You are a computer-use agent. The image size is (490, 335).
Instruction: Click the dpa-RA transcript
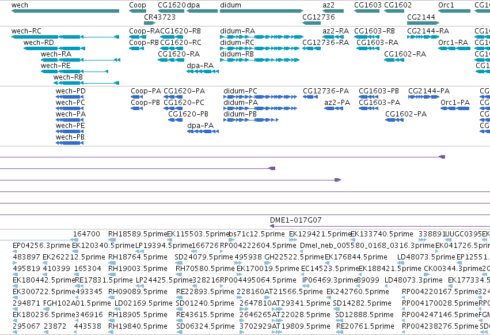(203, 71)
